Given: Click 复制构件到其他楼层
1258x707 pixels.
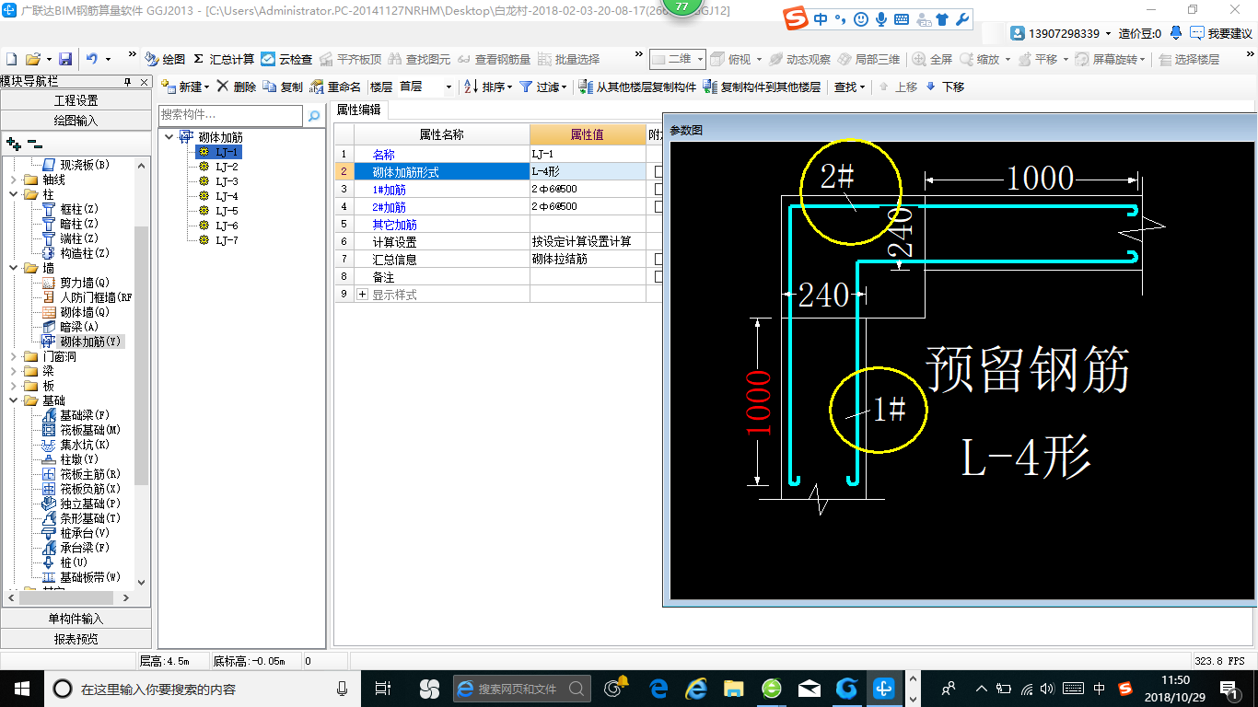Looking at the screenshot, I should tap(762, 87).
